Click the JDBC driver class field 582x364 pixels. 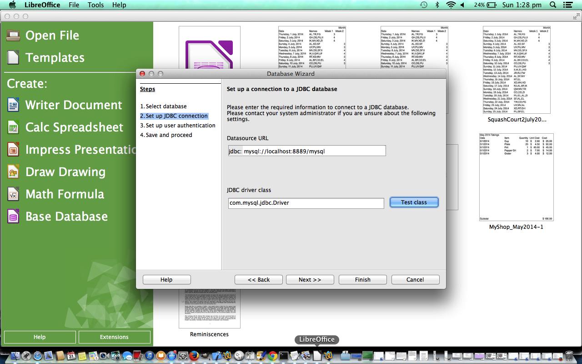click(x=306, y=203)
